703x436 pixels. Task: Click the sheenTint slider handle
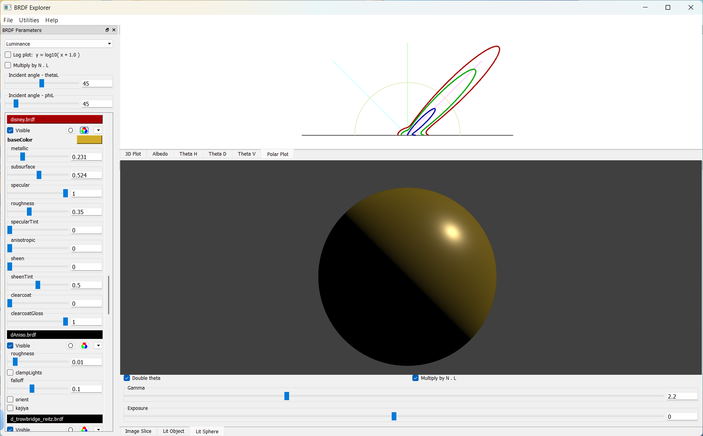coord(38,285)
